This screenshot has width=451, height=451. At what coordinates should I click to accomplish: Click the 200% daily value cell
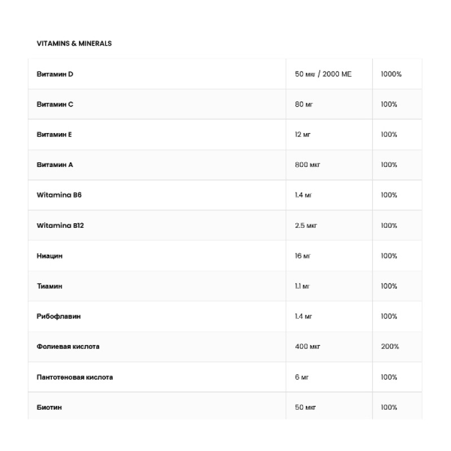pos(390,347)
